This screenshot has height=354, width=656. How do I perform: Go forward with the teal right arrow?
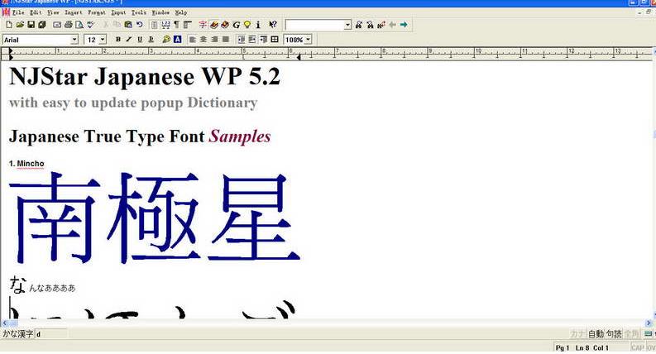click(404, 25)
